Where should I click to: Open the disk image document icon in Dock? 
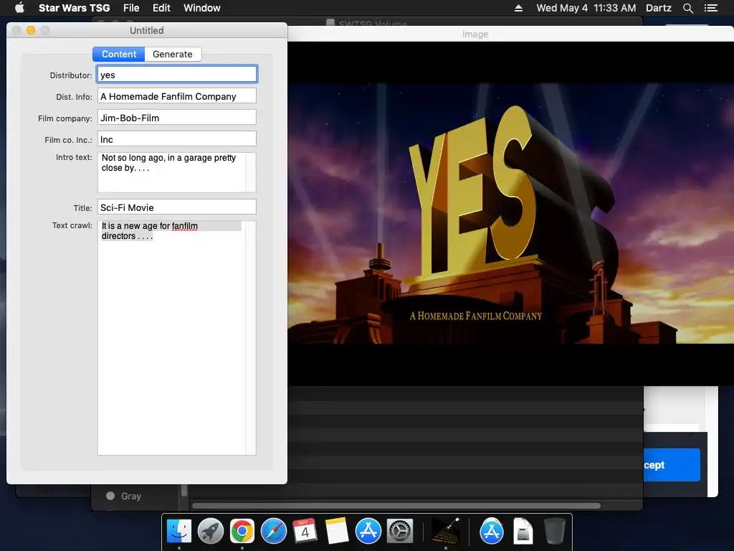(x=523, y=531)
